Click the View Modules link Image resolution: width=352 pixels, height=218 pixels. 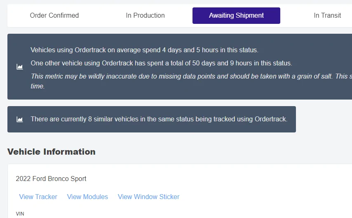pos(87,197)
